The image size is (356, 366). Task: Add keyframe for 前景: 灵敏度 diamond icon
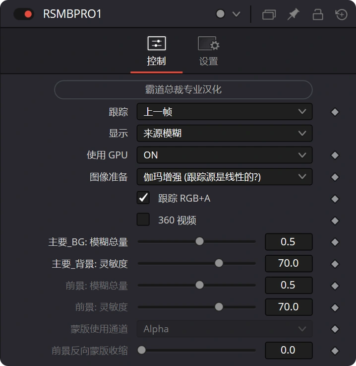pos(335,307)
